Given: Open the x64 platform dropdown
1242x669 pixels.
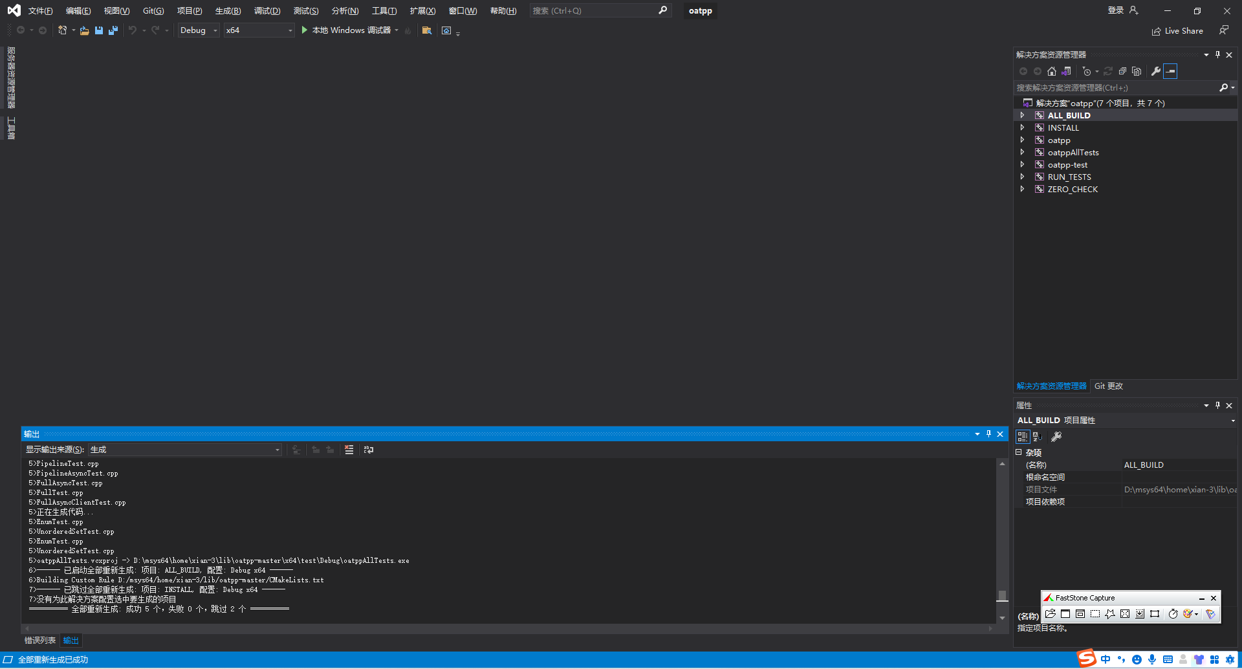Looking at the screenshot, I should pos(259,30).
